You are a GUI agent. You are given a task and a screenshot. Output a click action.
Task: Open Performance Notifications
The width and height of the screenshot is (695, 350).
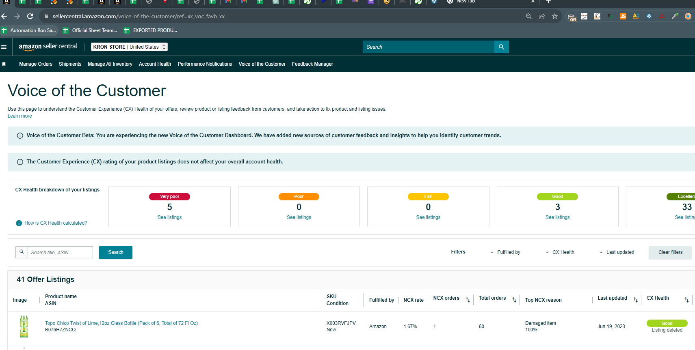tap(205, 64)
